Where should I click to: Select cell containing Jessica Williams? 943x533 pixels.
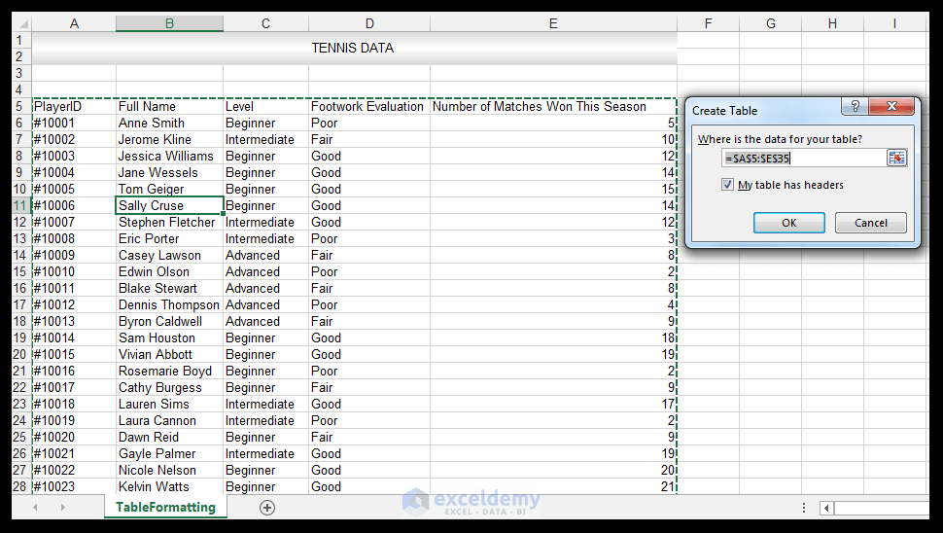(x=169, y=156)
